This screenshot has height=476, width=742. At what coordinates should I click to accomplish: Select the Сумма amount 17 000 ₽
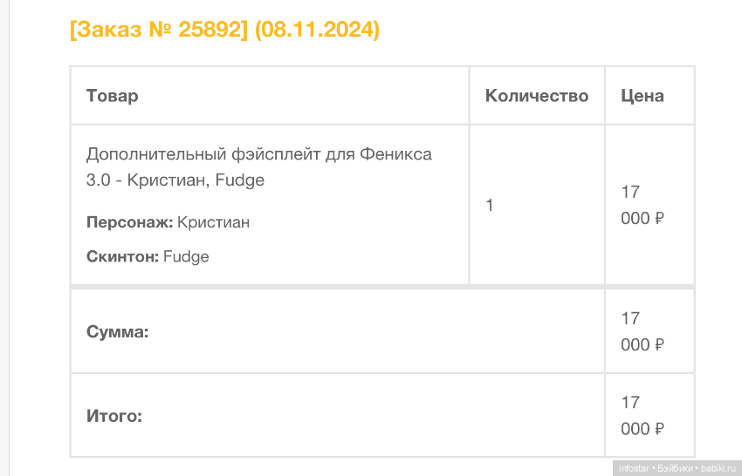[x=642, y=332]
